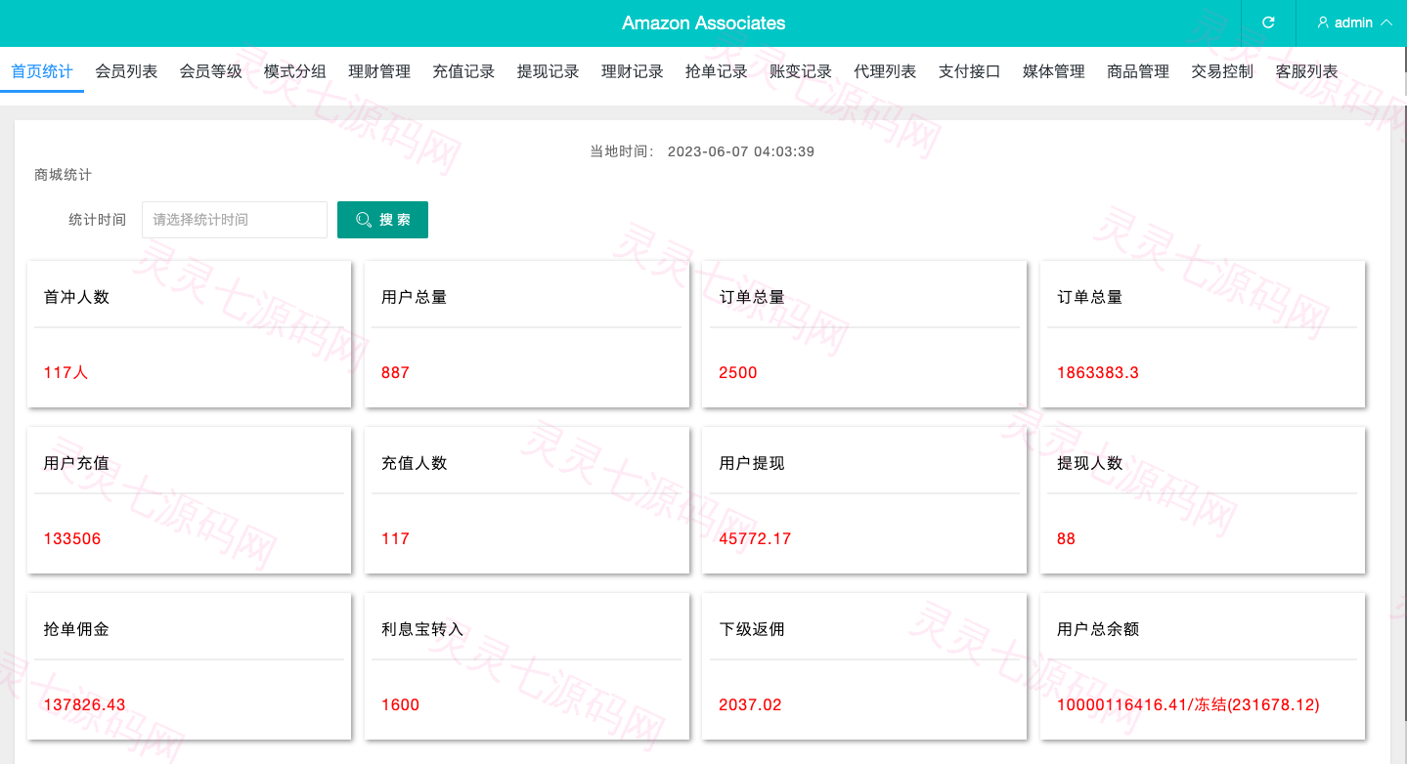
Task: Click the 利息宝转入 value 1600
Action: (400, 704)
